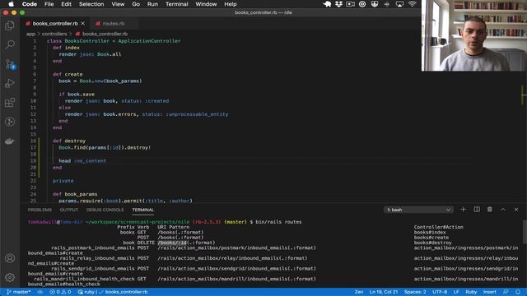This screenshot has width=527, height=296.
Task: Open the View menu
Action: (118, 4)
